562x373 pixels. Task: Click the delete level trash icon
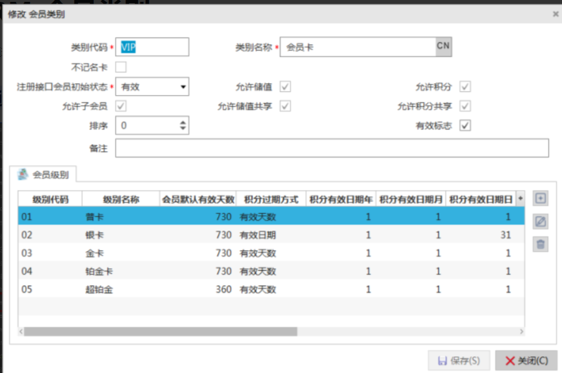[x=541, y=244]
